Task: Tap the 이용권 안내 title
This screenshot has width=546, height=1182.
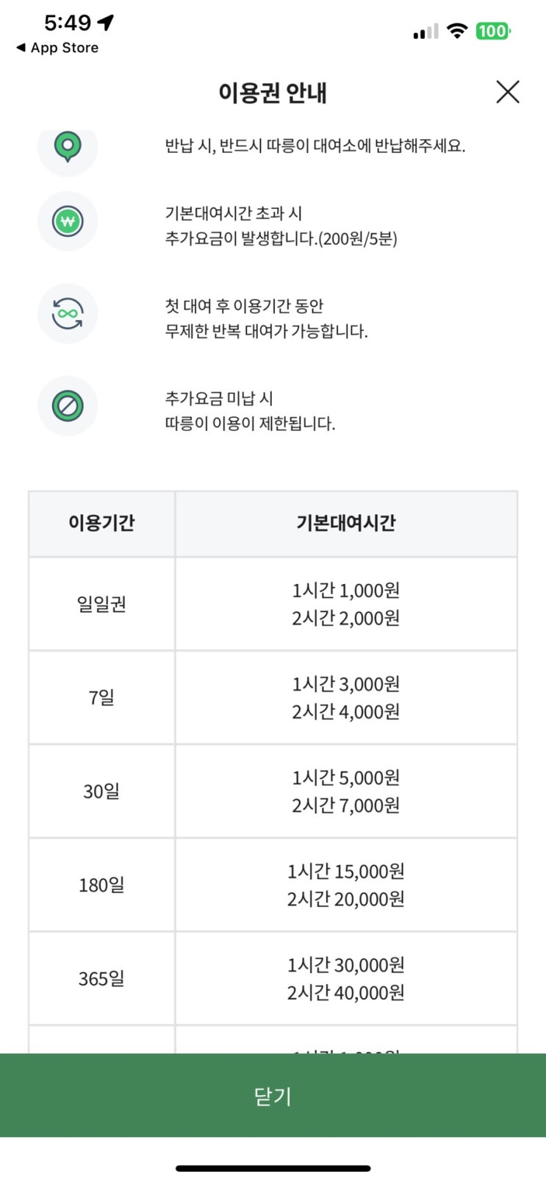Action: (x=273, y=93)
